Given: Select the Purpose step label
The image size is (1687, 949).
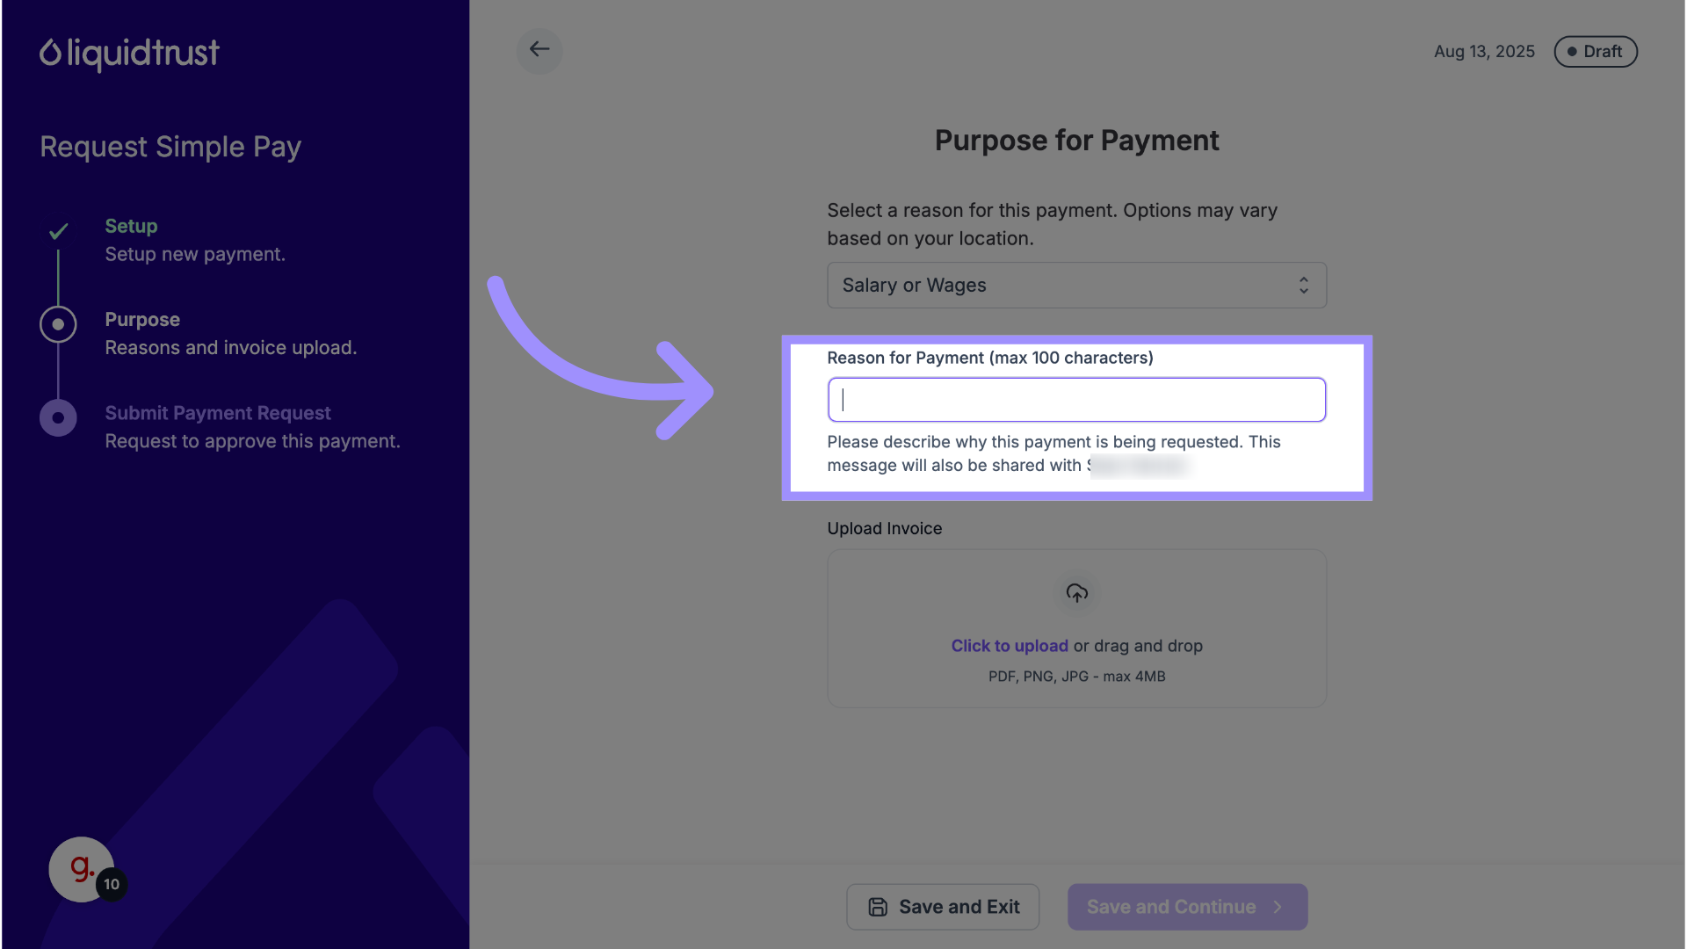Looking at the screenshot, I should coord(142,320).
